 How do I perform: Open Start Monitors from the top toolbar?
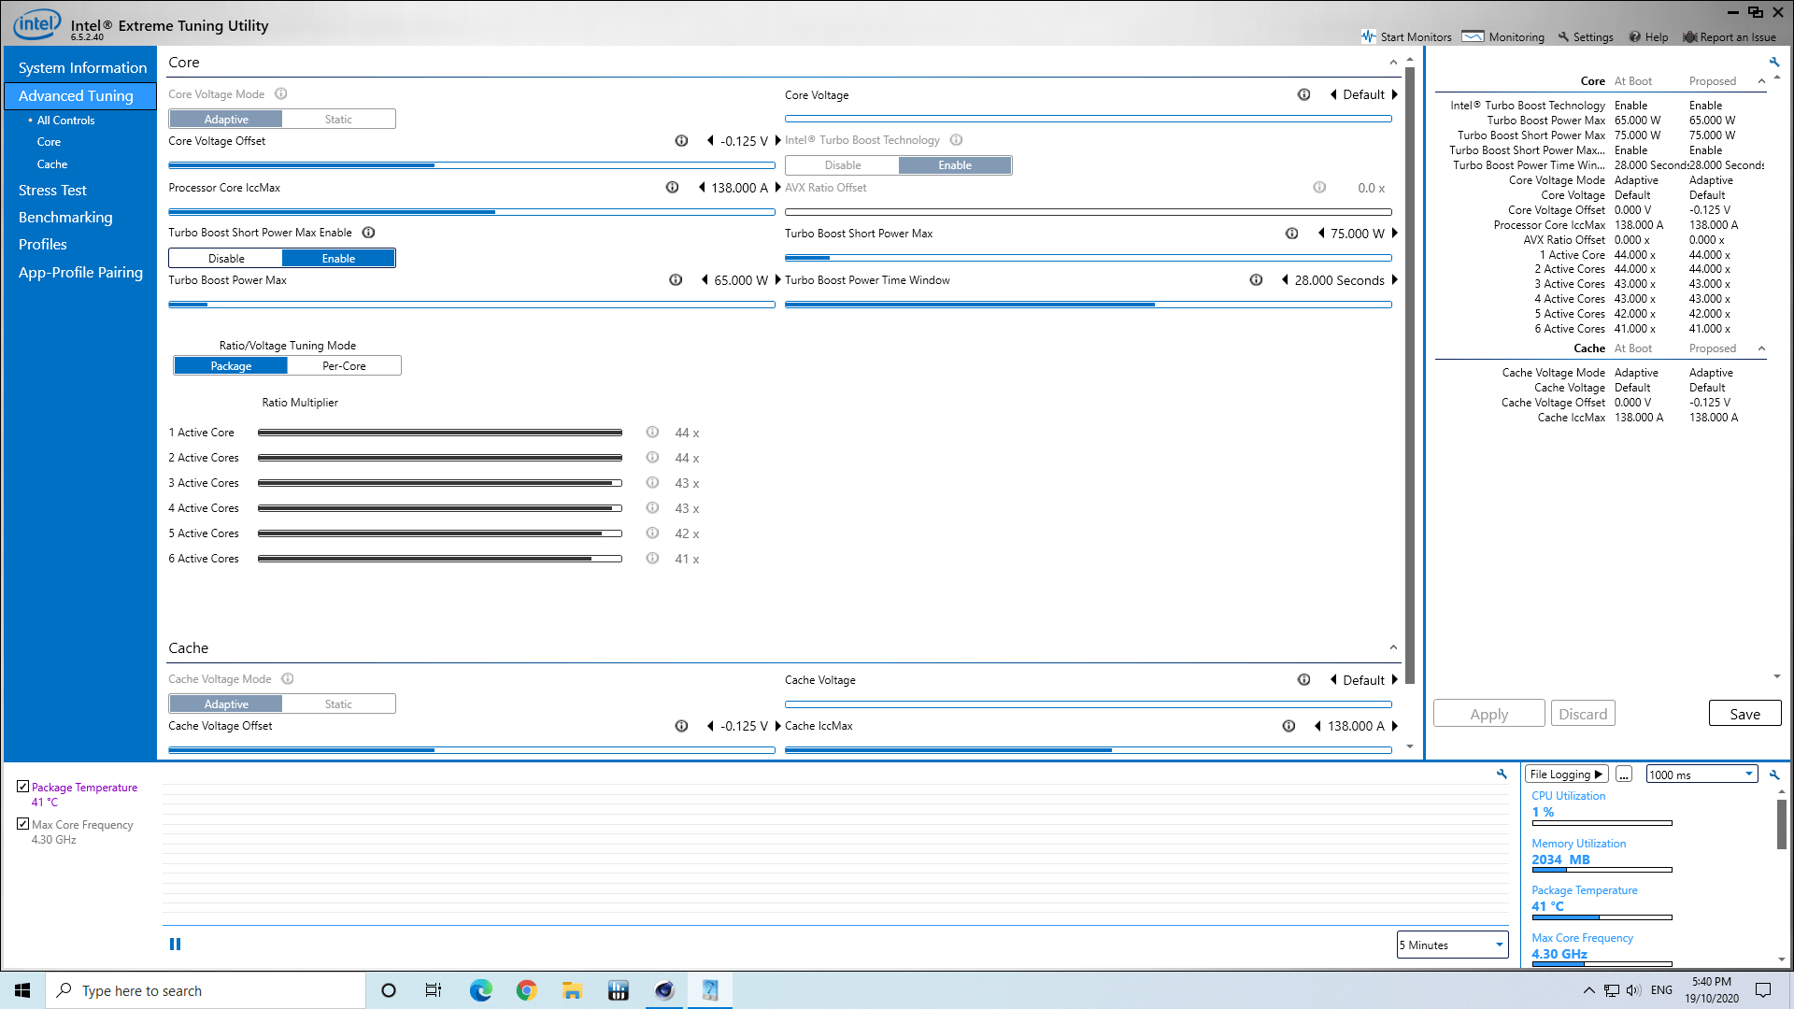pos(1406,37)
